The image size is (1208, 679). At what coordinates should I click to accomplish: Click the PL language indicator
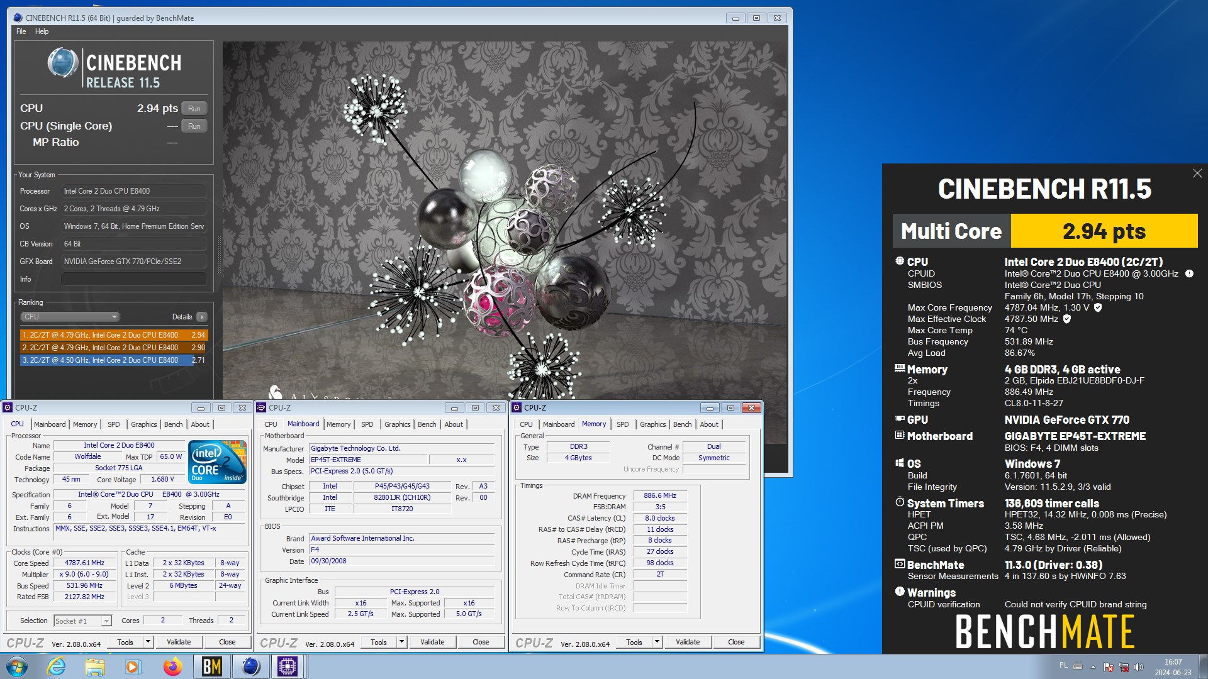[x=1063, y=665]
